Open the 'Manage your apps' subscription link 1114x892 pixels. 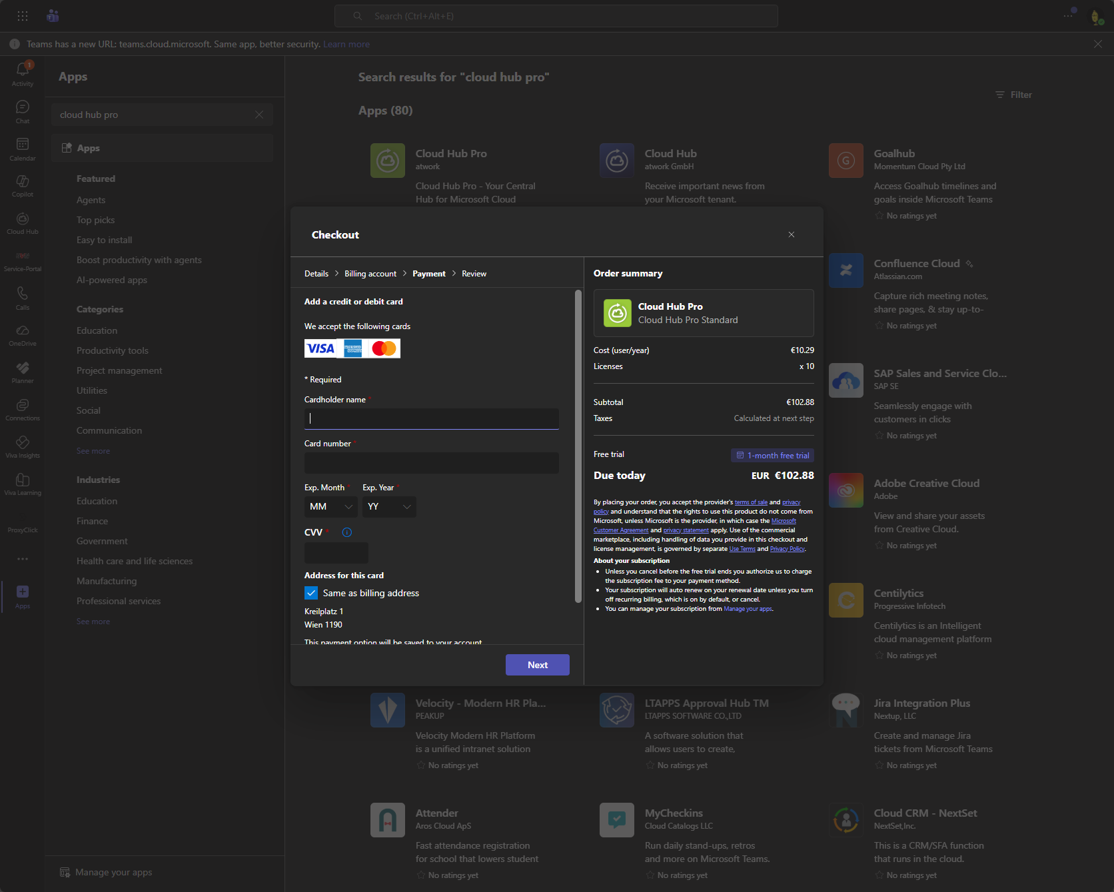pyautogui.click(x=748, y=609)
